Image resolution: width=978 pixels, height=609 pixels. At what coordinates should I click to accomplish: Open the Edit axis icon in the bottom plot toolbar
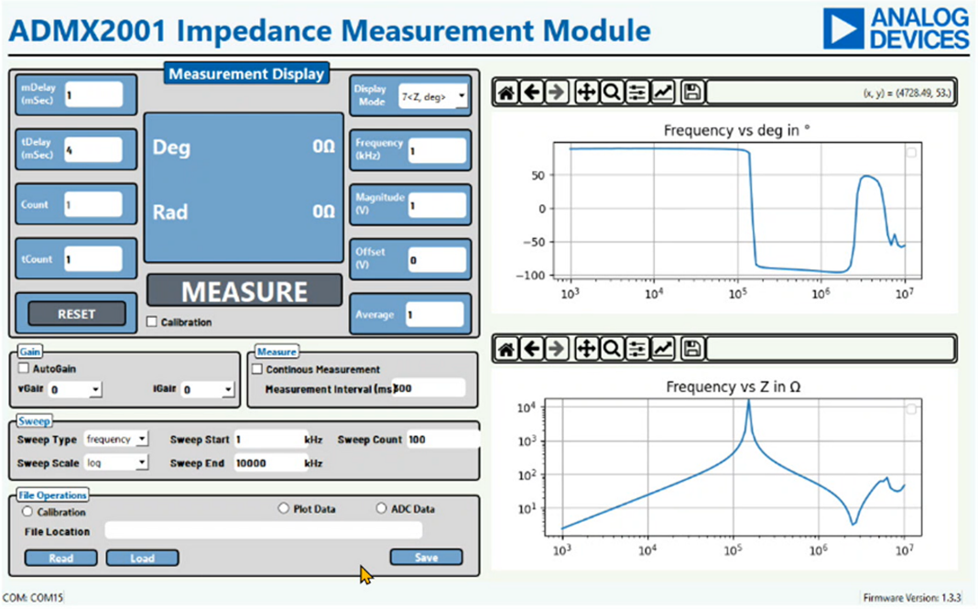click(663, 348)
